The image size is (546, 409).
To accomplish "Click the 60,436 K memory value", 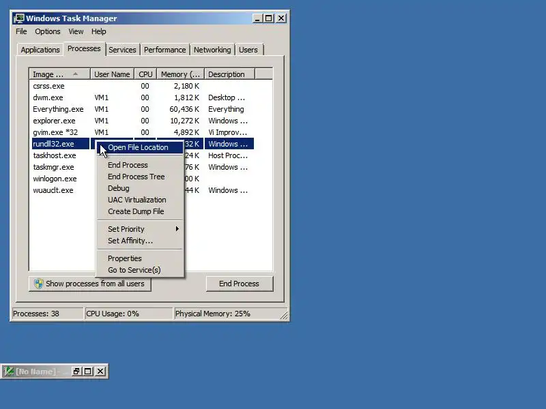I will [x=184, y=109].
